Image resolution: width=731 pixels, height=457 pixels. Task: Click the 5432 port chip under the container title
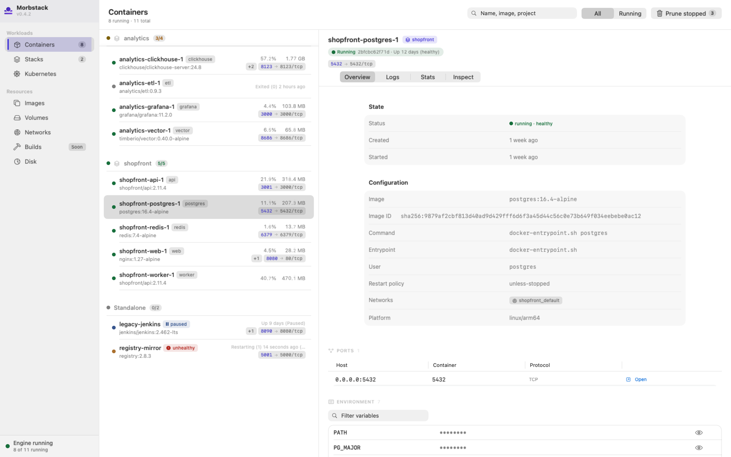pos(352,64)
